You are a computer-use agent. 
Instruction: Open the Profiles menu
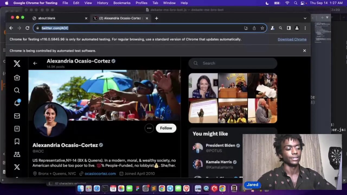142,3
